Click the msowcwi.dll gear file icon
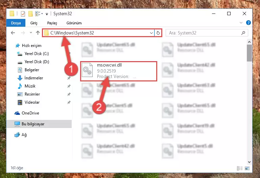 tap(87, 70)
